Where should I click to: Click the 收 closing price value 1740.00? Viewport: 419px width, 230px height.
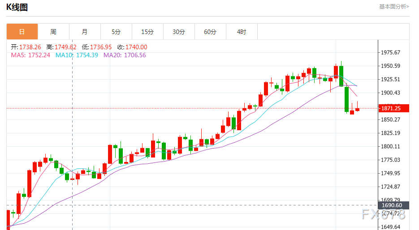[136, 47]
